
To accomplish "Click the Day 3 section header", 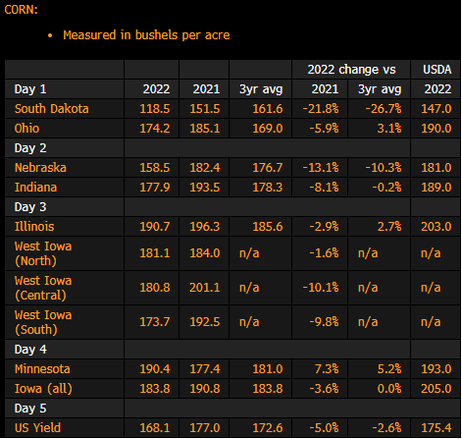I will pyautogui.click(x=30, y=207).
